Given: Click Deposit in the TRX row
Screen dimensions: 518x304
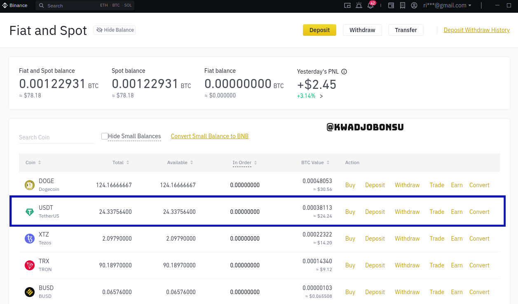Looking at the screenshot, I should [x=375, y=265].
